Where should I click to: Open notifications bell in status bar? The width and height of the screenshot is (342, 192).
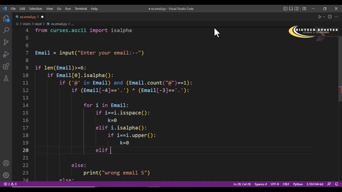pyautogui.click(x=336, y=184)
